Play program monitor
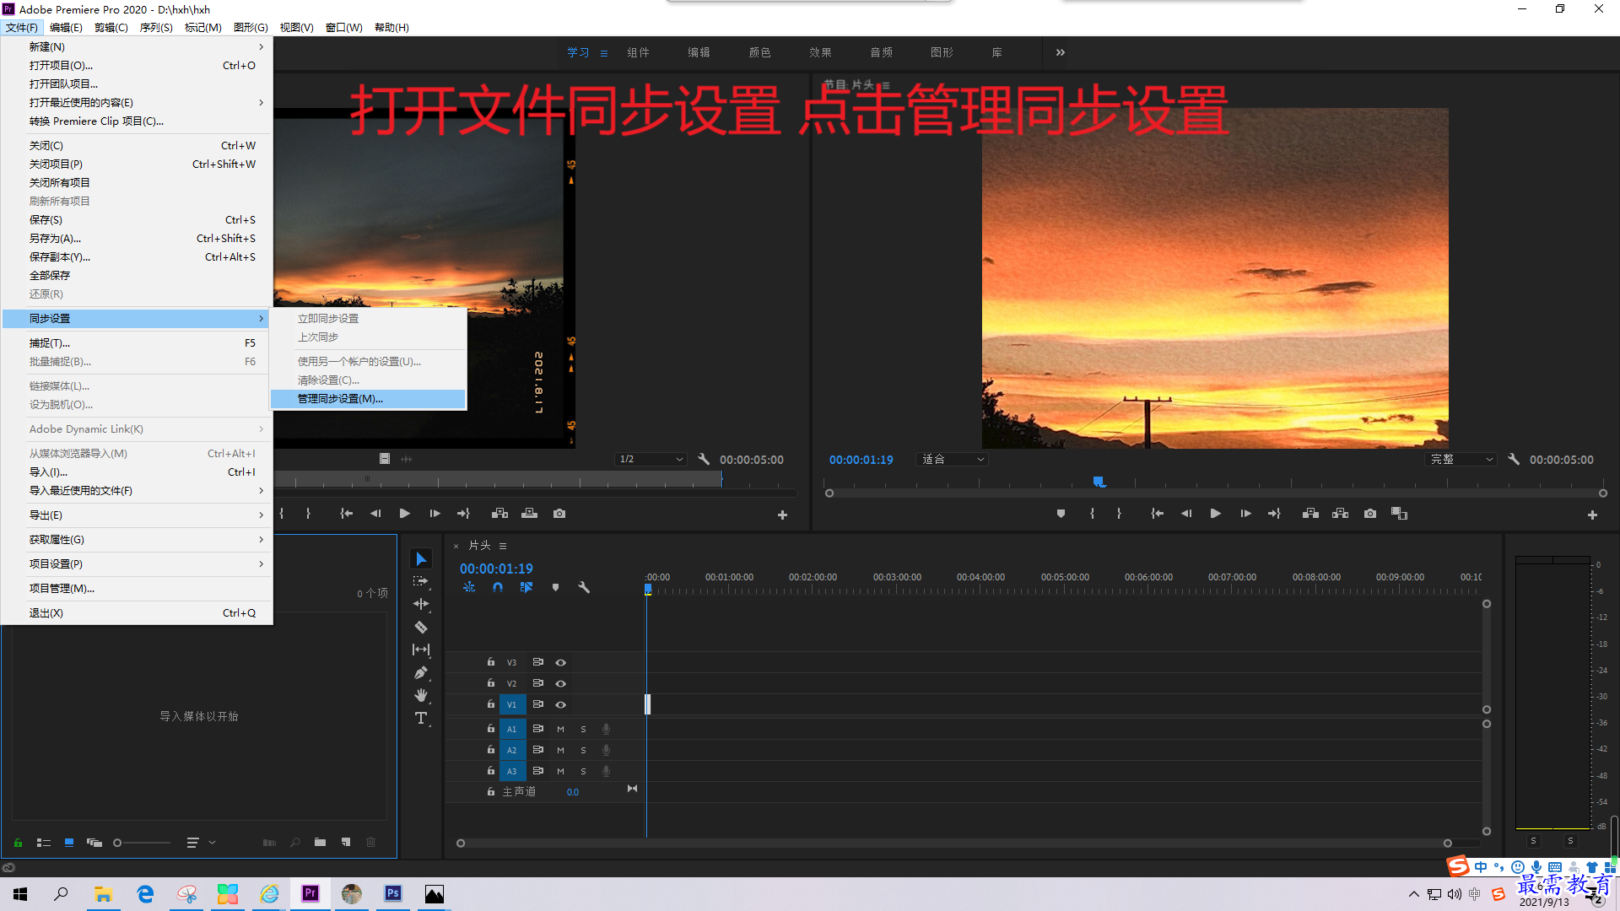The width and height of the screenshot is (1620, 911). (x=1216, y=514)
